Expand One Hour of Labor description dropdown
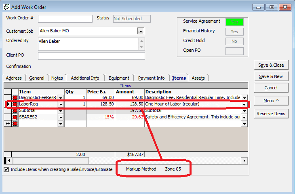Viewport: 295px width, 194px height. click(x=244, y=104)
